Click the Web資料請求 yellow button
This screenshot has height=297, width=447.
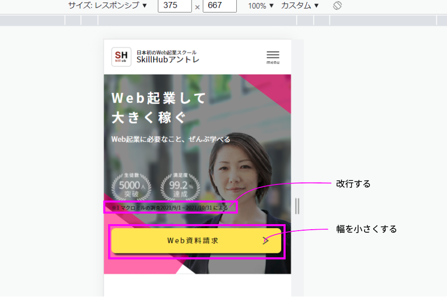pyautogui.click(x=196, y=241)
